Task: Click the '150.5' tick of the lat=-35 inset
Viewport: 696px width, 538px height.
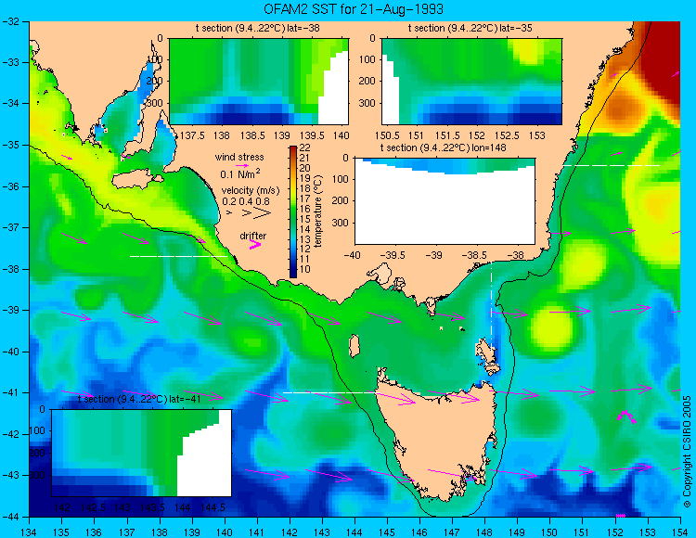Action: 387,135
